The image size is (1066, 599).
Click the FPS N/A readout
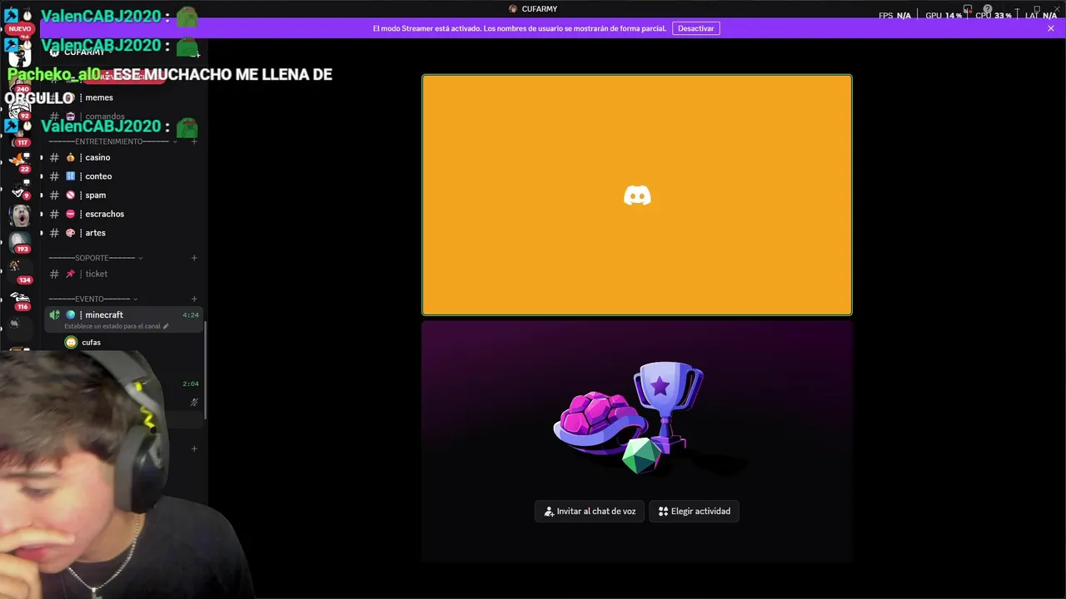click(894, 15)
